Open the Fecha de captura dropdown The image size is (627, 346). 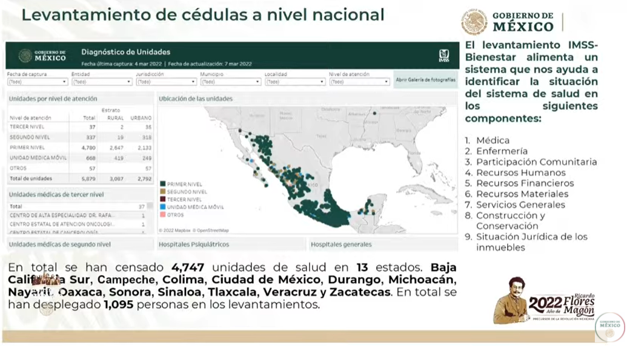coord(38,82)
